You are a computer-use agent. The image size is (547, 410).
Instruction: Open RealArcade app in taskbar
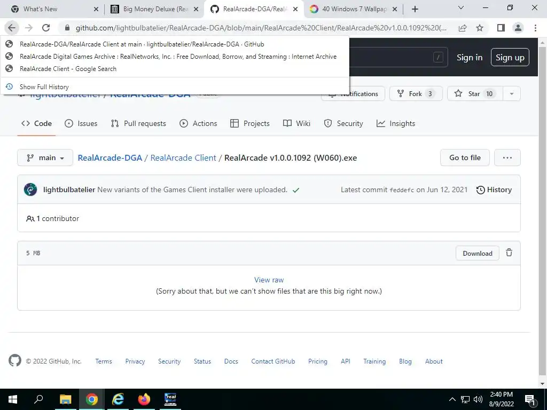click(x=170, y=399)
